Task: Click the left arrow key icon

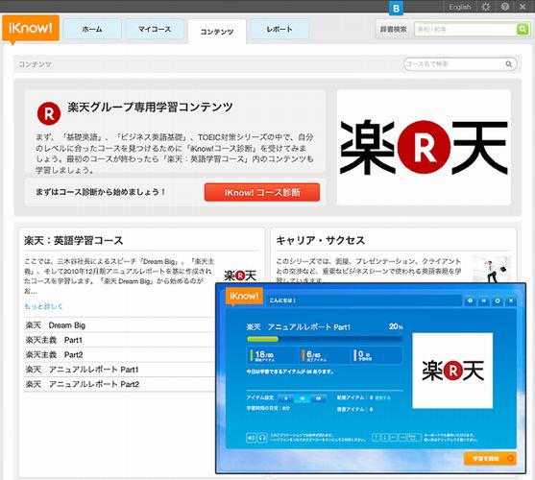Action: pyautogui.click(x=394, y=438)
